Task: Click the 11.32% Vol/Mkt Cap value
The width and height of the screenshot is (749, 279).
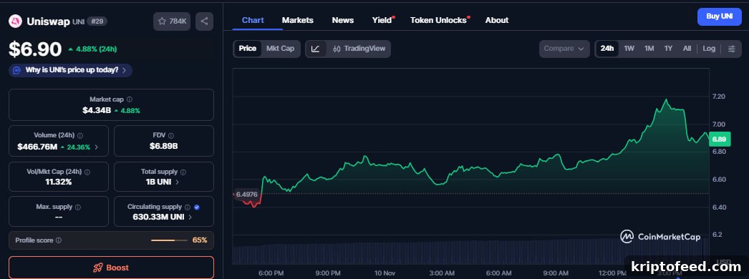Action: point(59,182)
